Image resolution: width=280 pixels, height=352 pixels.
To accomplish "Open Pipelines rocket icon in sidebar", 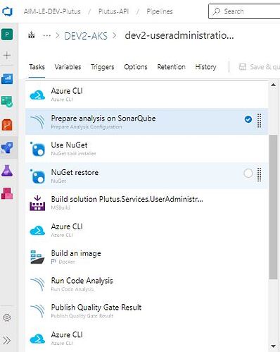I will [7, 147].
